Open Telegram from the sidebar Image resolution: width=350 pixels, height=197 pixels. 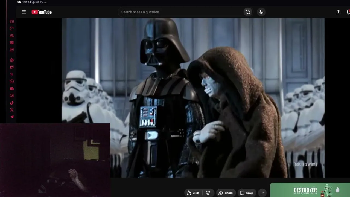click(12, 117)
